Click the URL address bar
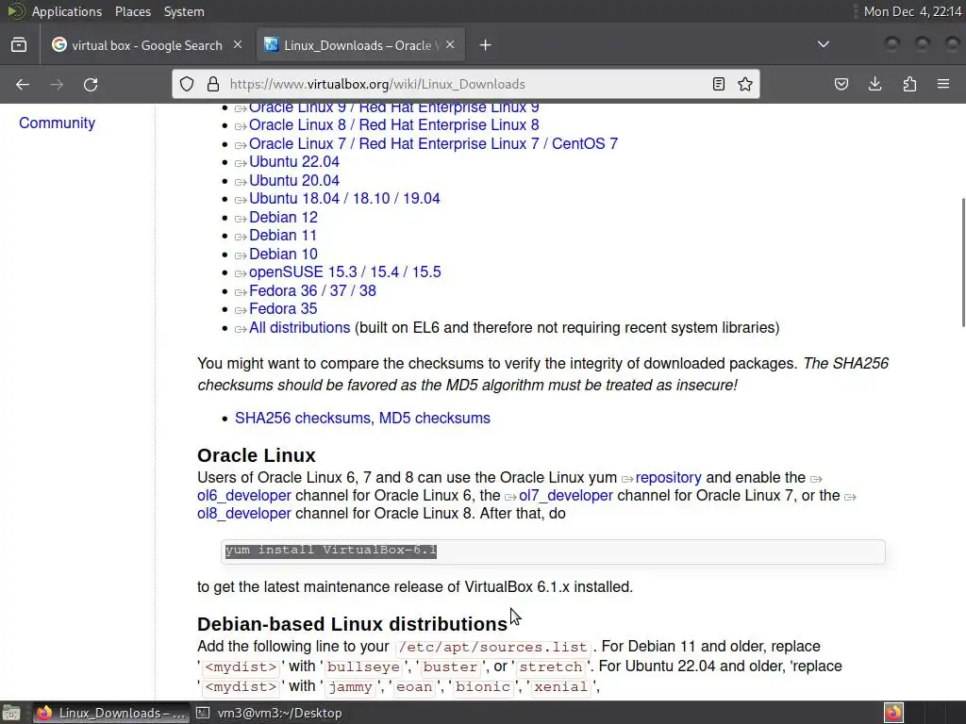The image size is (966, 724). coord(465,84)
